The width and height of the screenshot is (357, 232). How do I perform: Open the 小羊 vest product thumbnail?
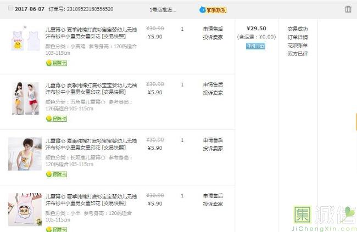(25, 210)
